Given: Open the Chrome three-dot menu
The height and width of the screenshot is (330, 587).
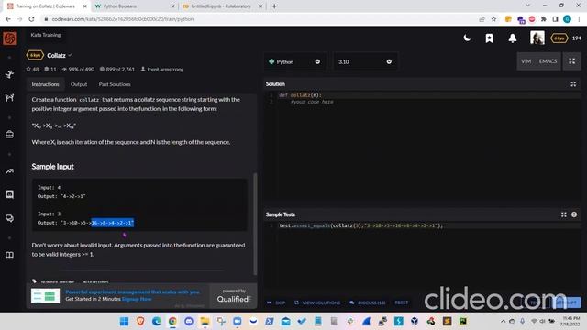Looking at the screenshot, I should [579, 19].
